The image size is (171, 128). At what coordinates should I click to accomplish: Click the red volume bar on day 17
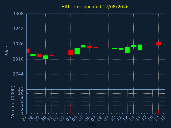(158, 112)
